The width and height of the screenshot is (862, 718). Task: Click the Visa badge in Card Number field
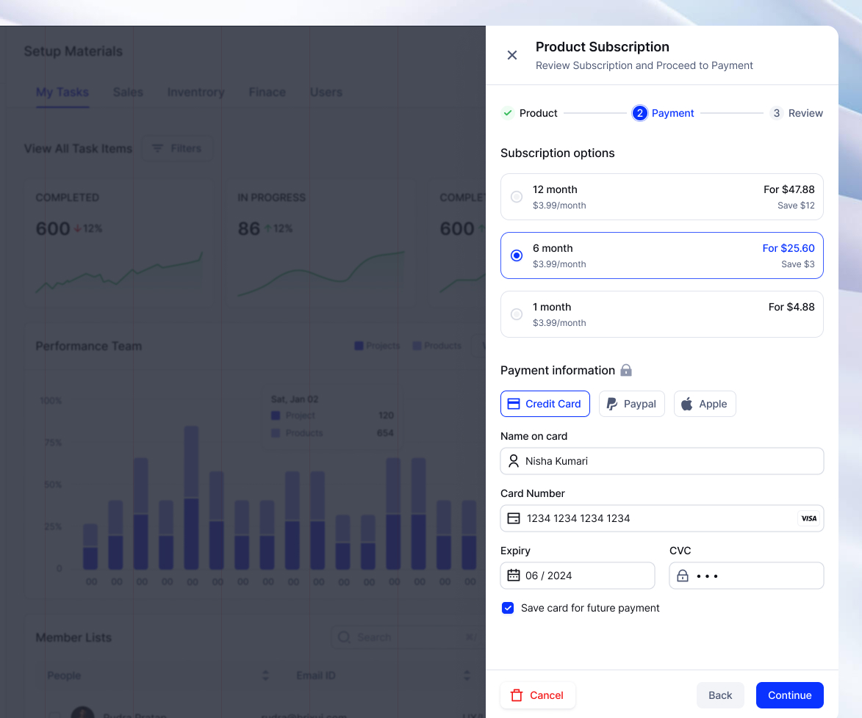click(x=808, y=518)
